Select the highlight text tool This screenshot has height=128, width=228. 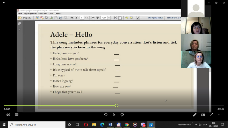pyautogui.click(x=131, y=18)
